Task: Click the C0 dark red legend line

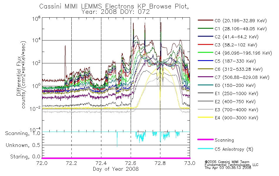Action: (206, 20)
